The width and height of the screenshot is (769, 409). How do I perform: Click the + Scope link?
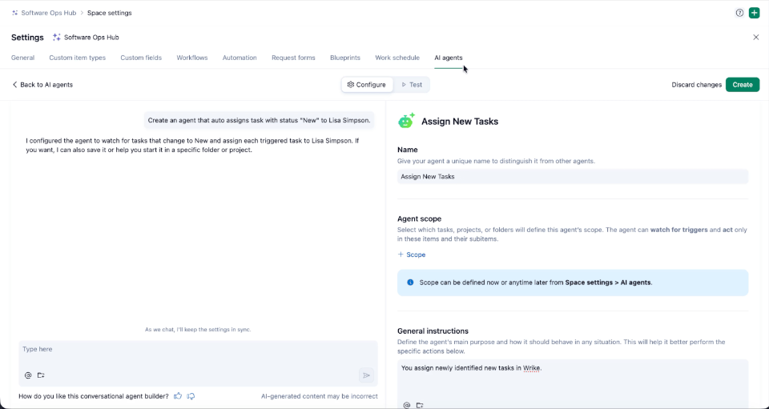412,255
